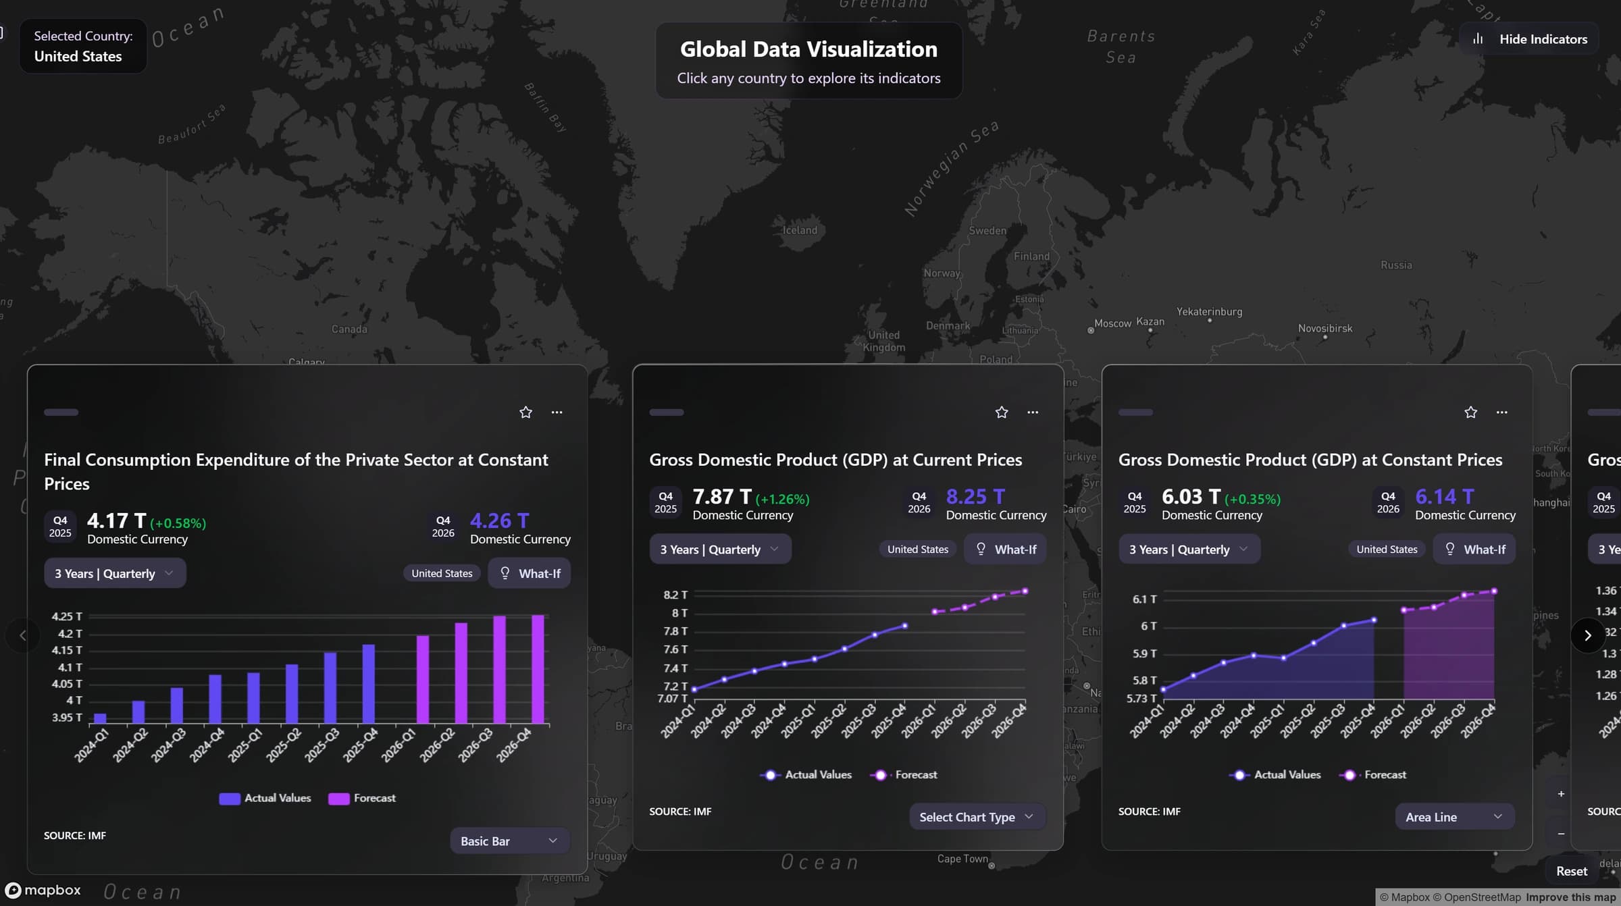Click United States tag on GDP Current Prices card

[917, 549]
